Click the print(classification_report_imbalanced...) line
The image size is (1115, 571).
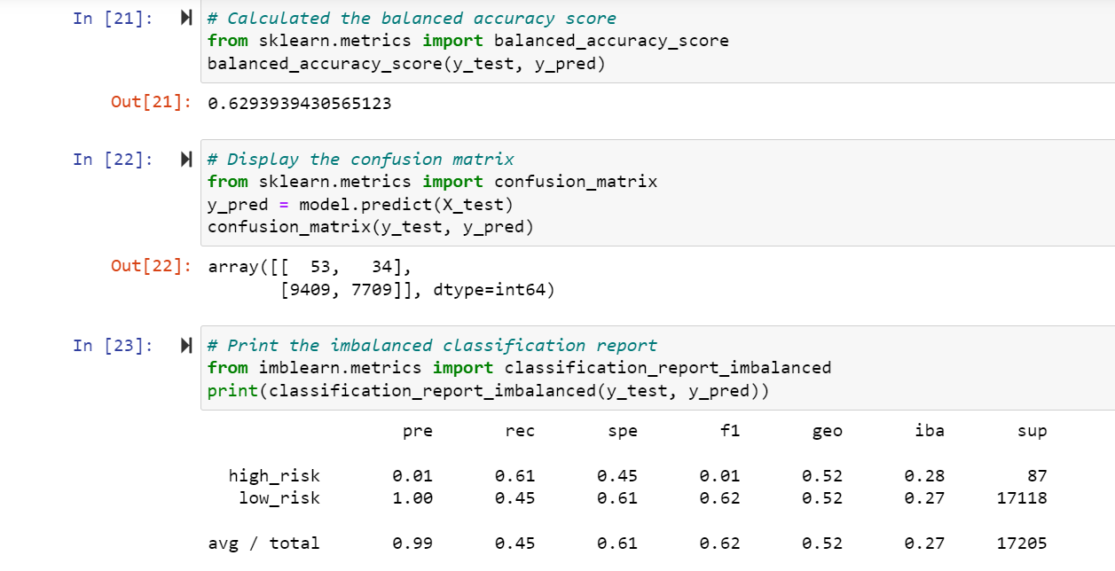pos(489,391)
